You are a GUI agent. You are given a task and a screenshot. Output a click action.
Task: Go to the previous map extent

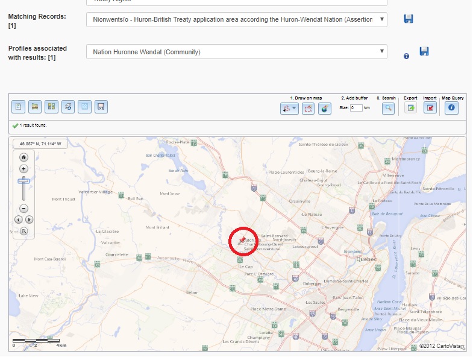click(19, 219)
